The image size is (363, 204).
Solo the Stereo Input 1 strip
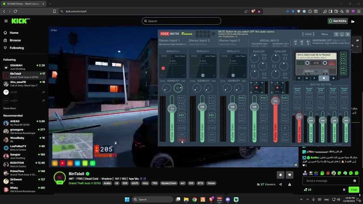point(181,134)
